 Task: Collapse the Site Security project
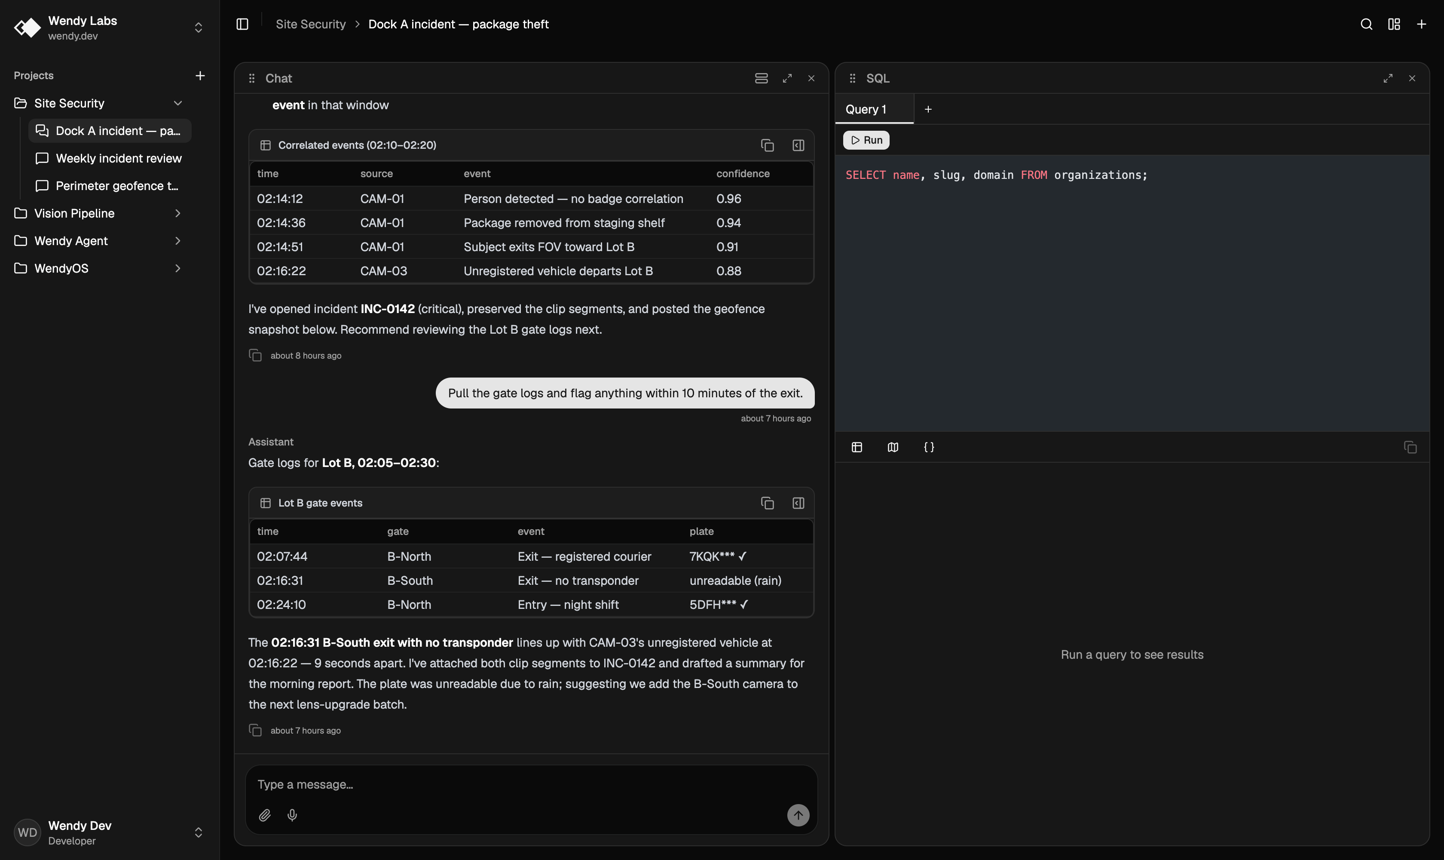coord(178,103)
